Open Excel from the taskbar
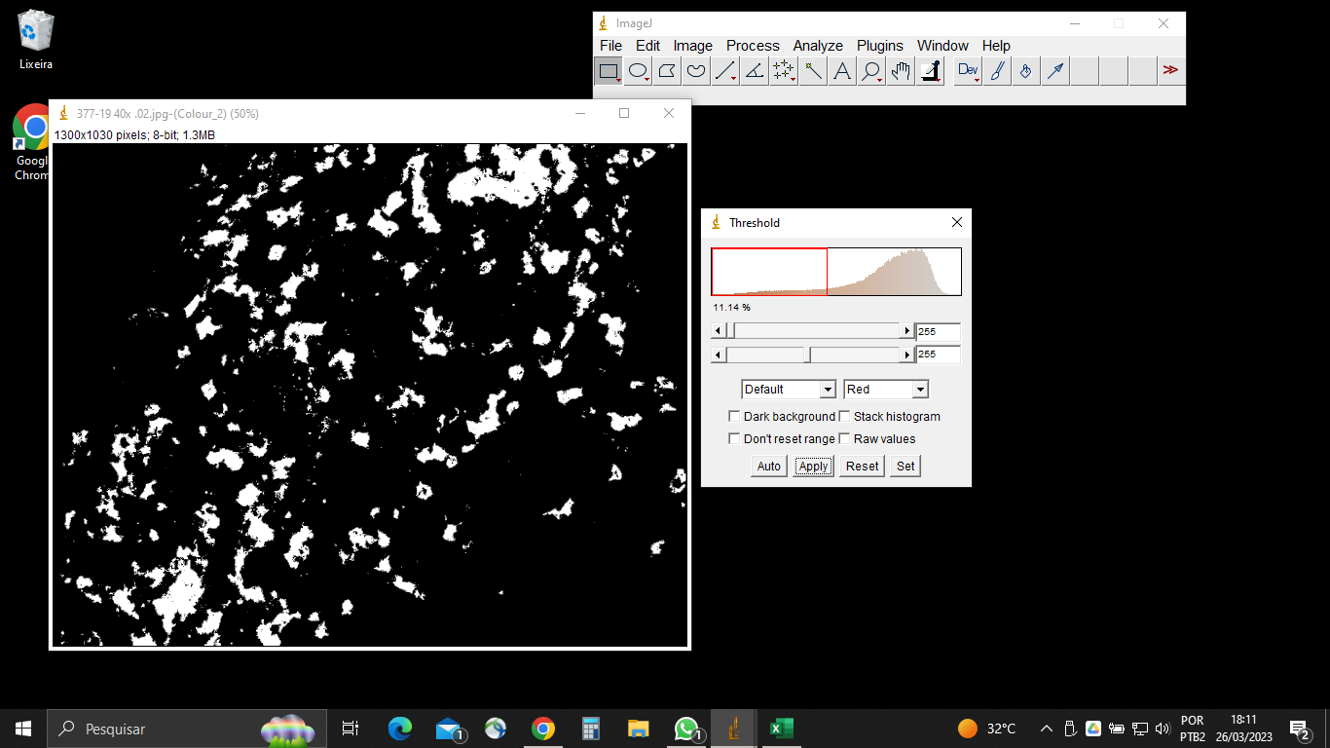 point(780,728)
